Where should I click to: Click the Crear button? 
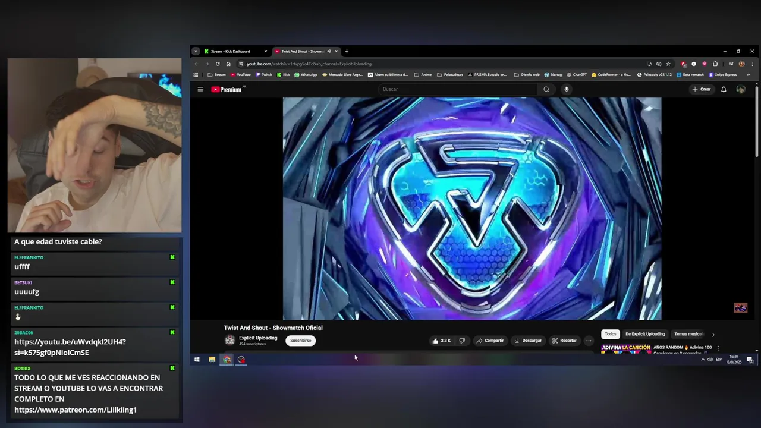click(702, 89)
